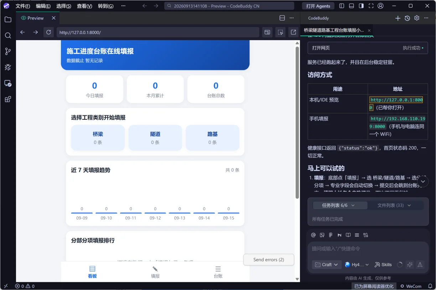Open CodeBuddy settings gear
The image size is (436, 290).
(x=417, y=18)
